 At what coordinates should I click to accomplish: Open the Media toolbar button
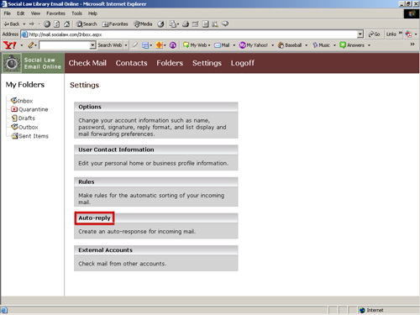tap(143, 24)
